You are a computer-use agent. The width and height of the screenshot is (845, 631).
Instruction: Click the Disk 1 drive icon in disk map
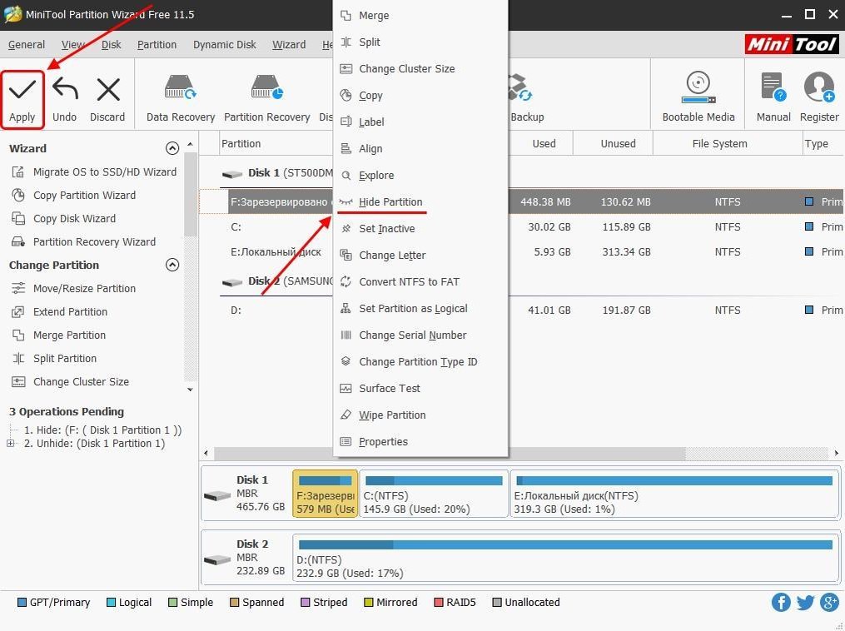pyautogui.click(x=217, y=494)
